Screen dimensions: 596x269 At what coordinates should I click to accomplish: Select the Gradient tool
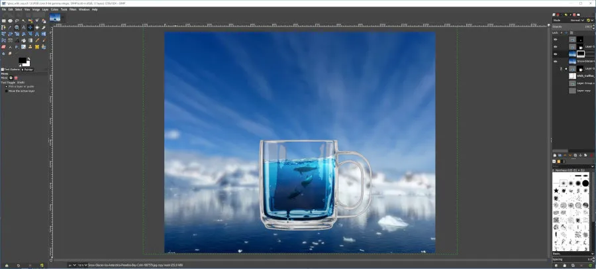pos(30,40)
